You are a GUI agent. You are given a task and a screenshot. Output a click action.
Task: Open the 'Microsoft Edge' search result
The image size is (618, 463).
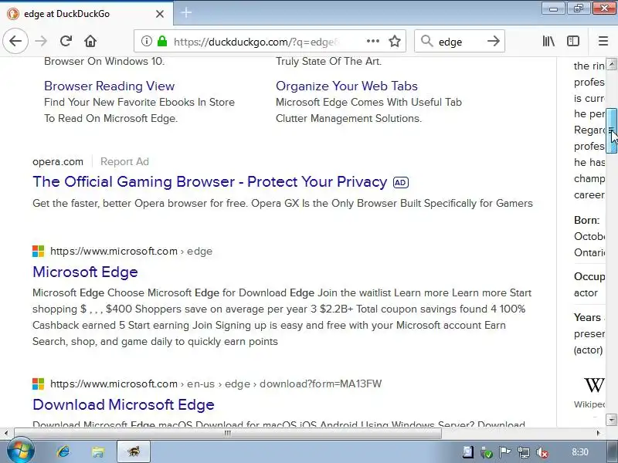coord(85,272)
